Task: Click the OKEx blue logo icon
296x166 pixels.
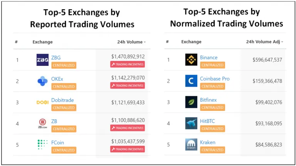Action: [x=42, y=81]
